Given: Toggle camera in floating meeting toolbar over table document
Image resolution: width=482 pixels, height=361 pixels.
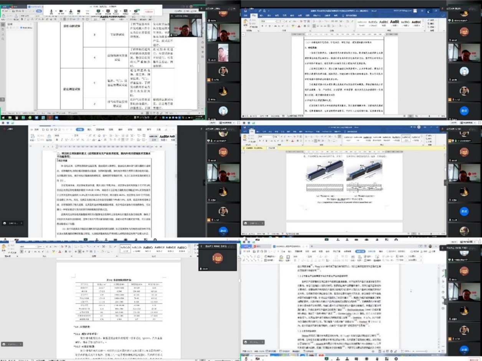Looking at the screenshot, I should coord(61,11).
